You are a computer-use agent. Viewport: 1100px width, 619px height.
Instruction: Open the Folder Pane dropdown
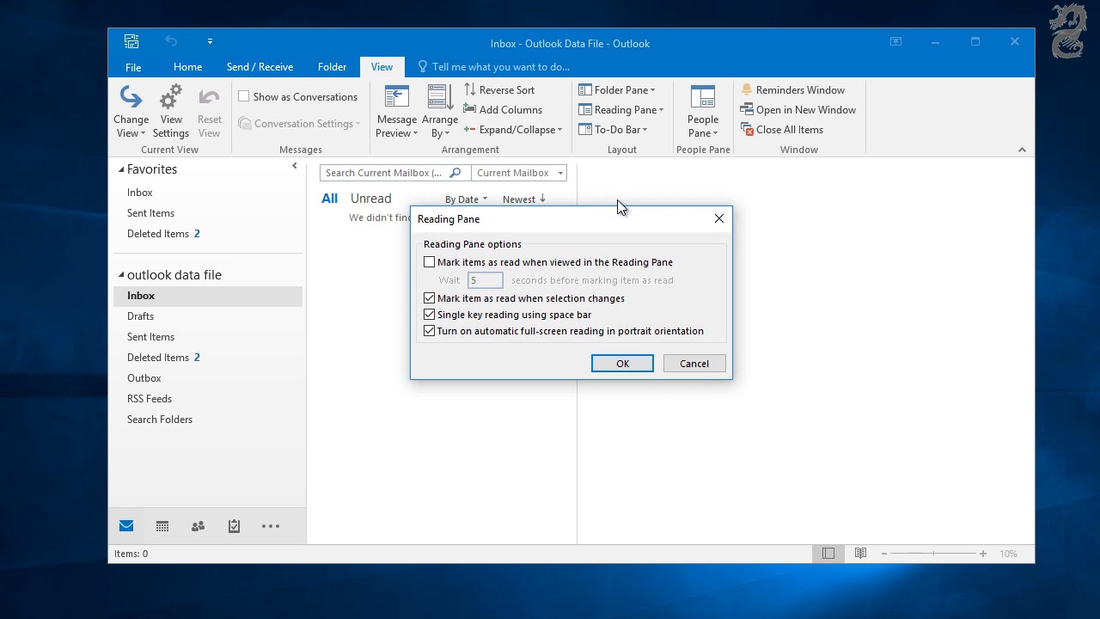click(x=617, y=89)
